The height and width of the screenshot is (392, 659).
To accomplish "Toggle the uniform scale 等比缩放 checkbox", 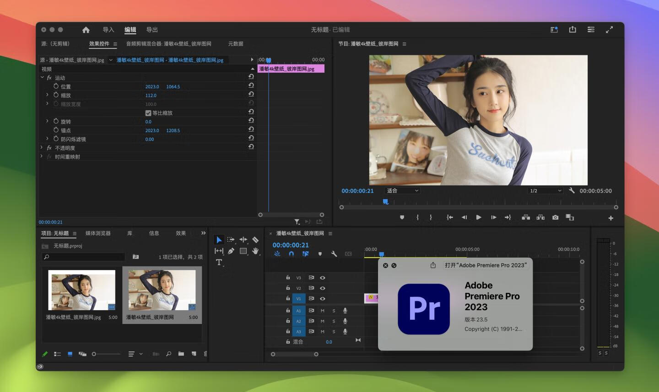I will click(148, 113).
